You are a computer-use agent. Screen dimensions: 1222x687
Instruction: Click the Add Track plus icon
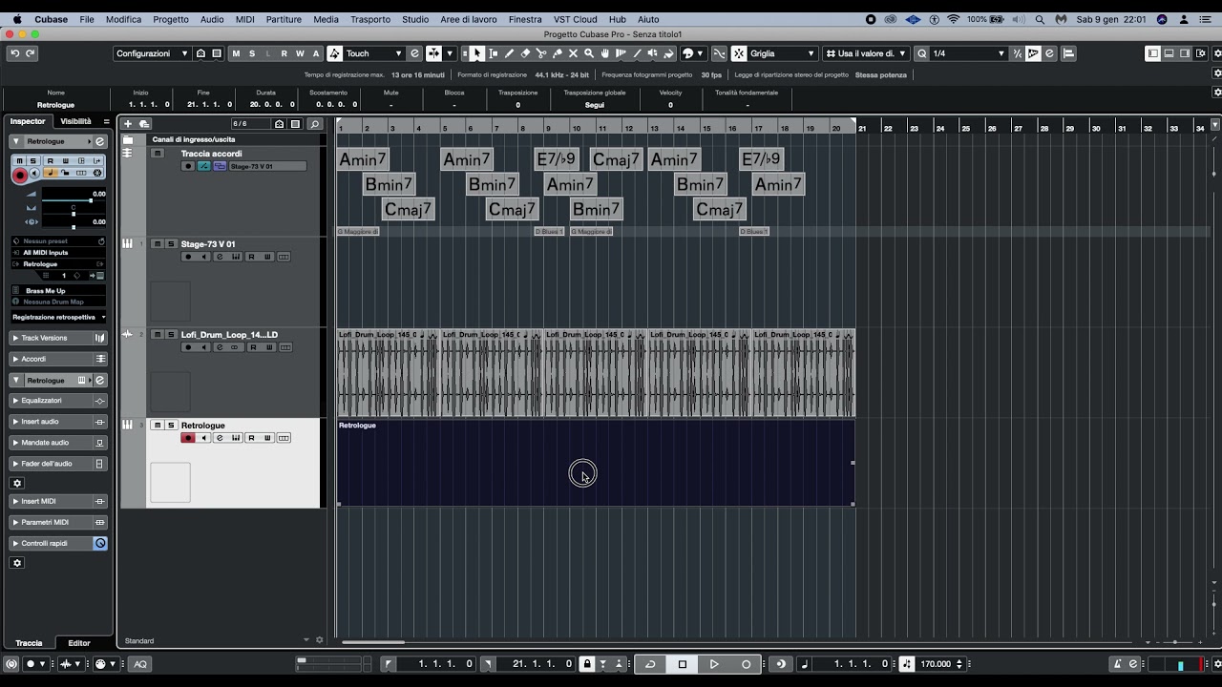coord(128,124)
